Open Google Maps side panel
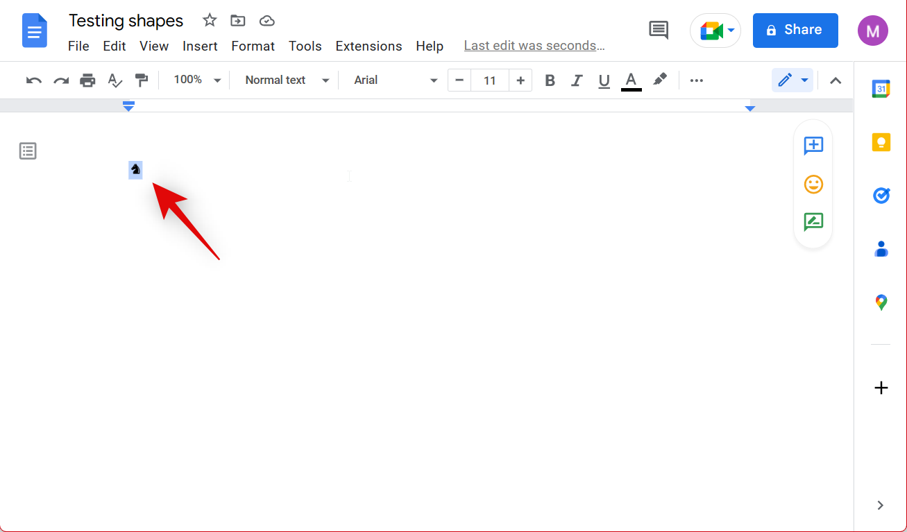Screen dimensions: 907x532 coord(881,302)
